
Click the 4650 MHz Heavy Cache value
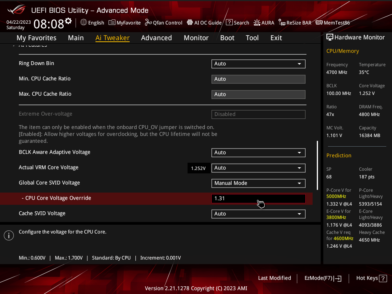(x=369, y=240)
